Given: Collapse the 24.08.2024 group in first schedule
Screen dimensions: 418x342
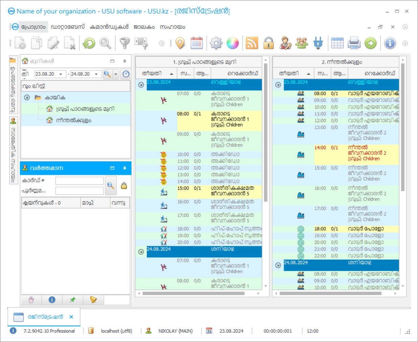Looking at the screenshot, I should (x=141, y=252).
